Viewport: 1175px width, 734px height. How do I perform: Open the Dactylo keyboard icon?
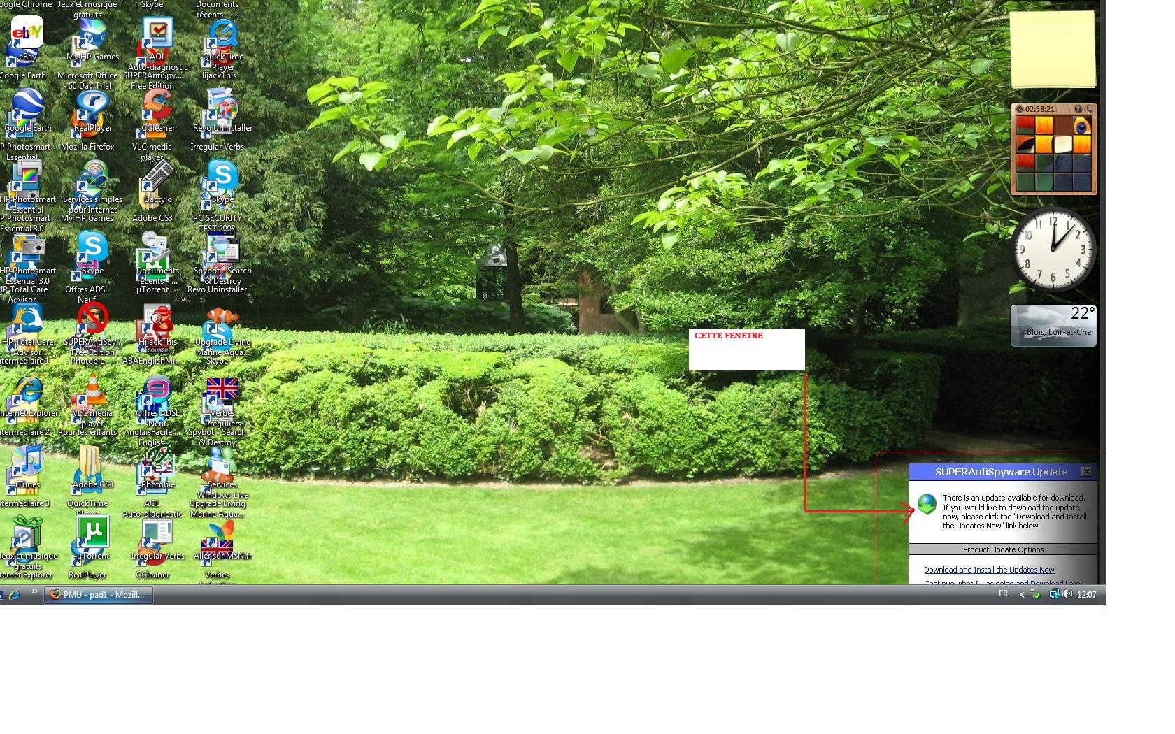[157, 178]
